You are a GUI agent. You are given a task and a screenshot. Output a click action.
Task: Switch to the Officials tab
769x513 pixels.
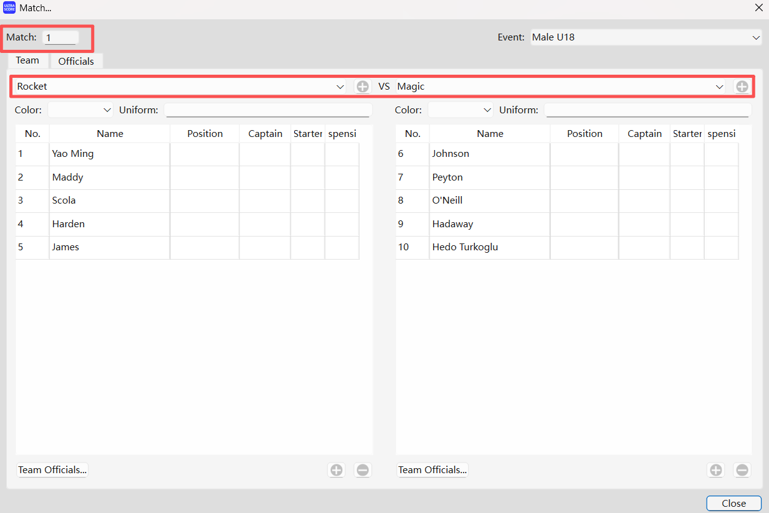76,61
